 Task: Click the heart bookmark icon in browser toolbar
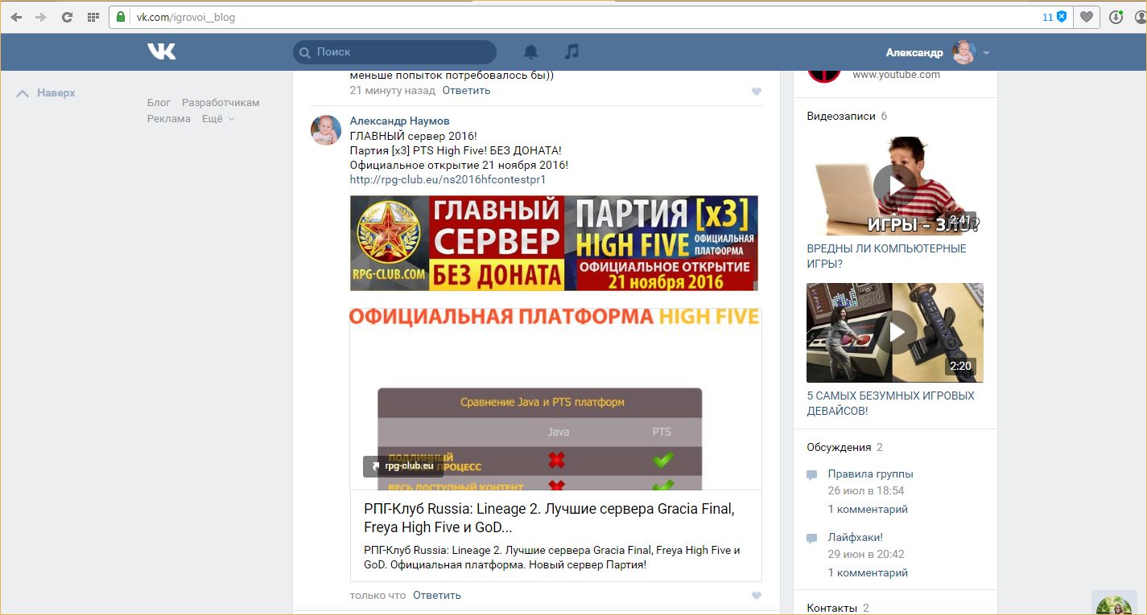pos(1087,17)
